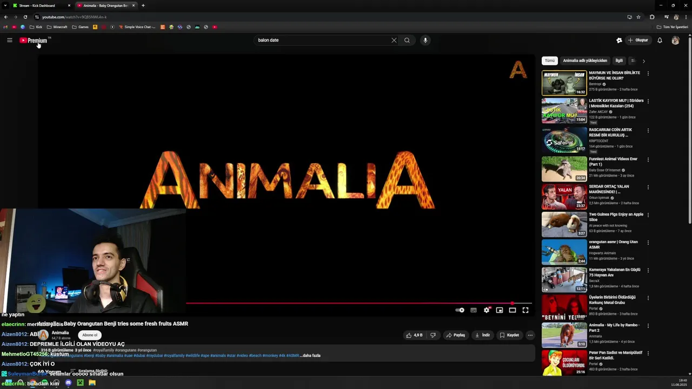Screen dimensions: 692x389
Task: Clear the search box text
Action: [394, 40]
